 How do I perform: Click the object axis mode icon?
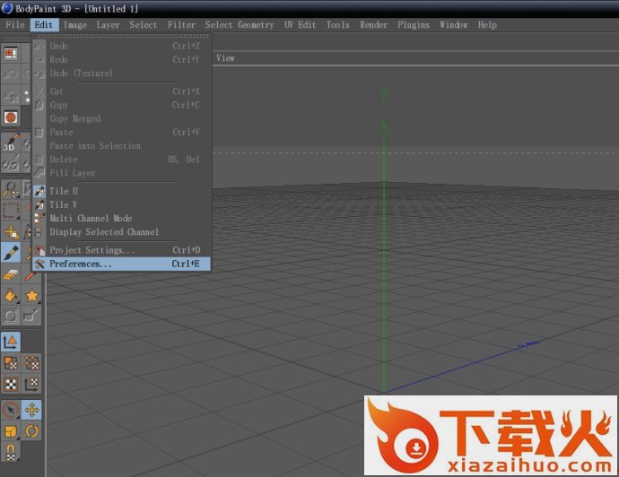tap(11, 342)
